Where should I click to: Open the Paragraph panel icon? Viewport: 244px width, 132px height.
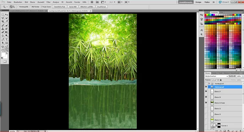click(202, 34)
